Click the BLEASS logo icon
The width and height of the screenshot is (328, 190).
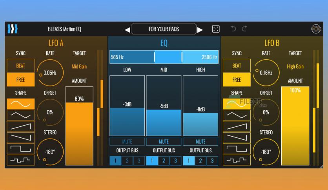click(x=13, y=29)
